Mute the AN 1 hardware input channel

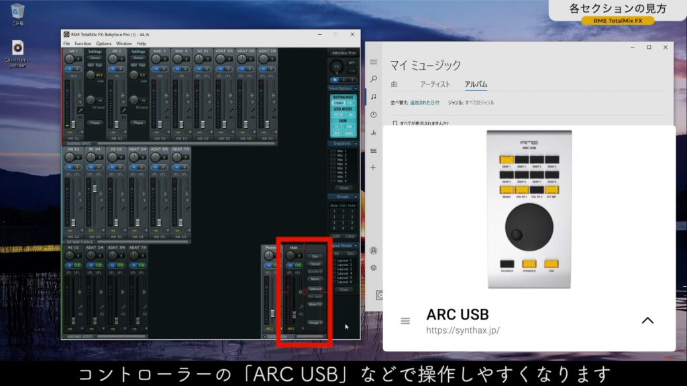69,69
